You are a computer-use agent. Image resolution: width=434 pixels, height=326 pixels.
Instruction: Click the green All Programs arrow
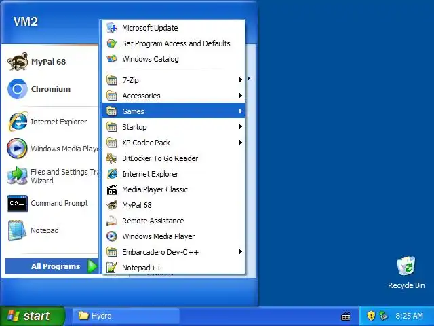[x=92, y=266]
